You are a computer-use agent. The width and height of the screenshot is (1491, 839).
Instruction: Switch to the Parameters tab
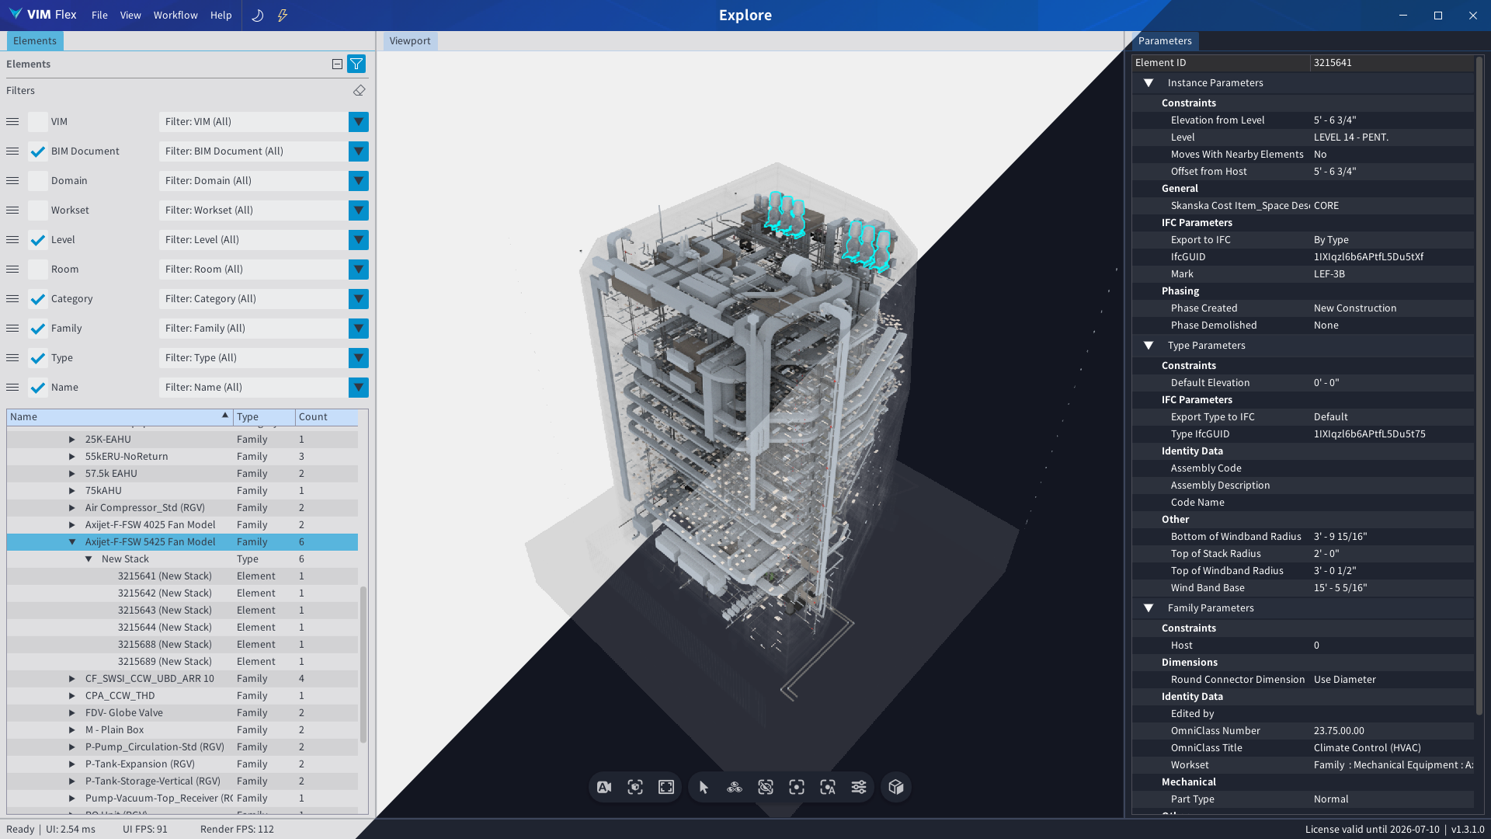tap(1164, 41)
